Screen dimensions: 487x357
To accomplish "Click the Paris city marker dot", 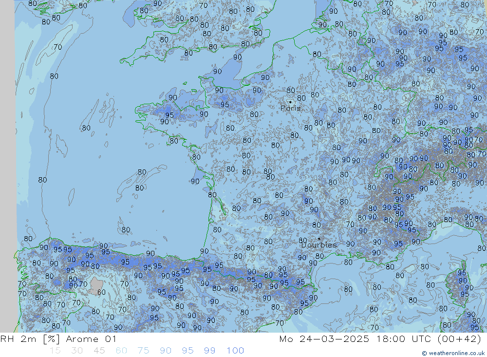I will pos(290,102).
